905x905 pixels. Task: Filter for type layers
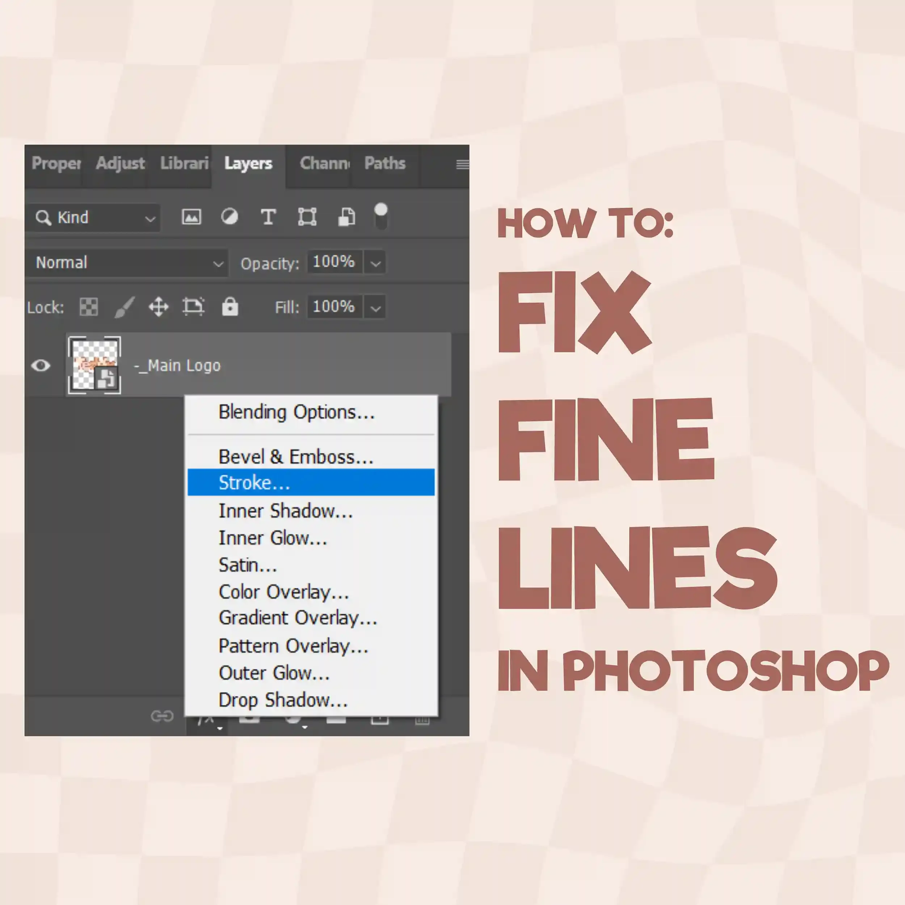[x=268, y=217]
